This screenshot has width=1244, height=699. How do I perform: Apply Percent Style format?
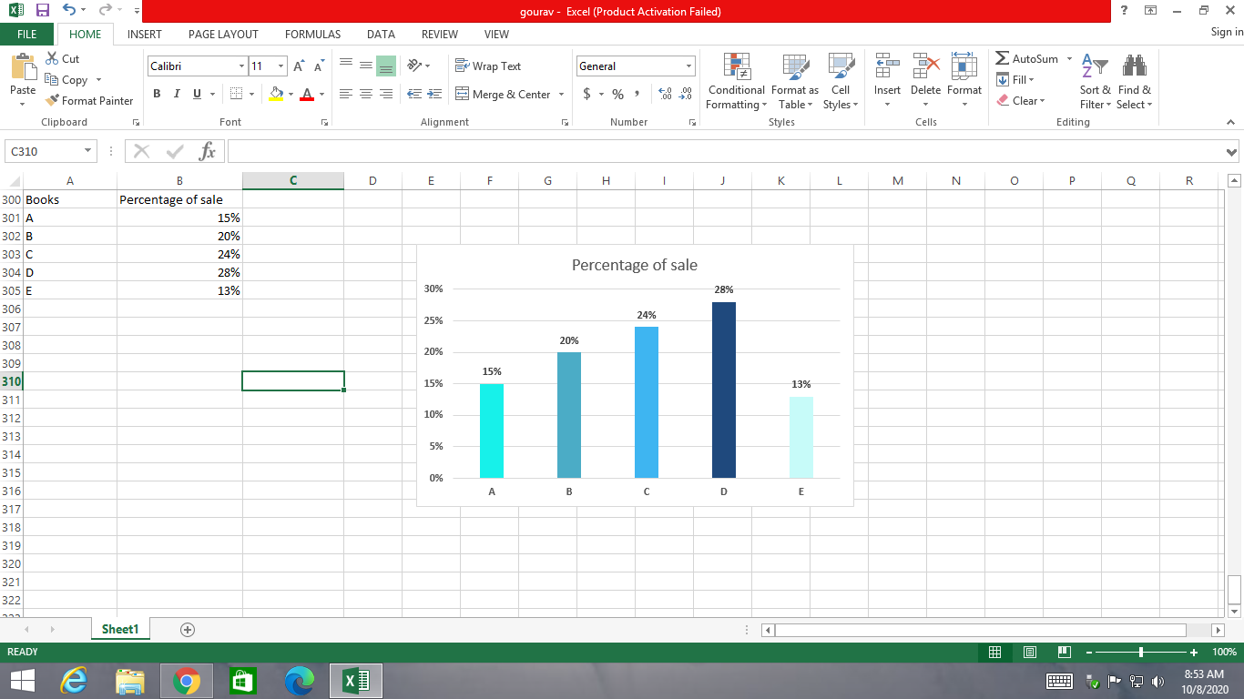pyautogui.click(x=617, y=94)
